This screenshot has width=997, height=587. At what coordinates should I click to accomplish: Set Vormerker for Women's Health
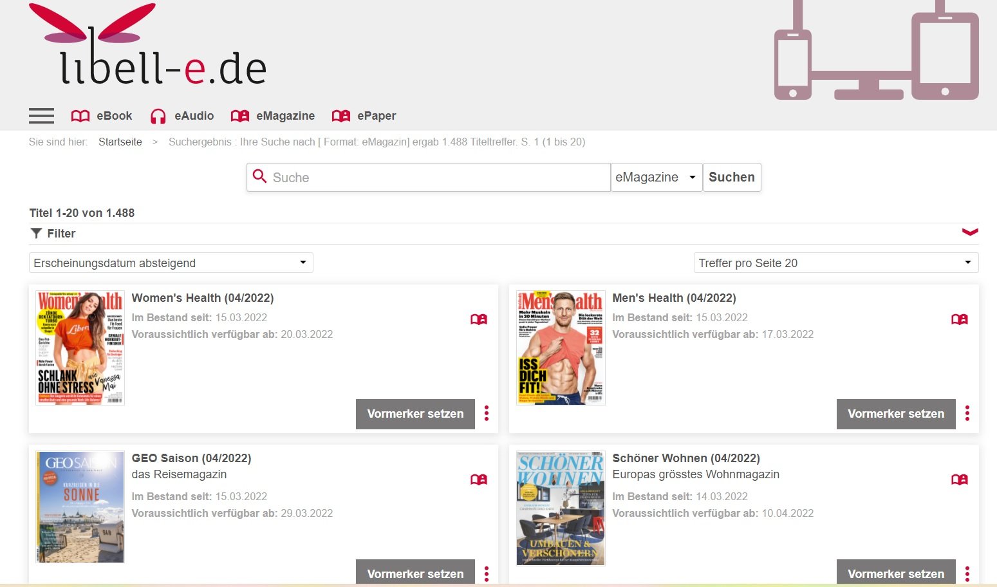(x=415, y=414)
